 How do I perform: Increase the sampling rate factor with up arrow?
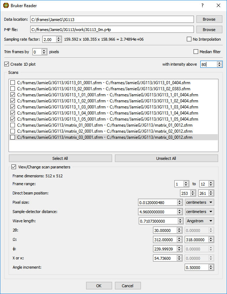pyautogui.click(x=59, y=37)
